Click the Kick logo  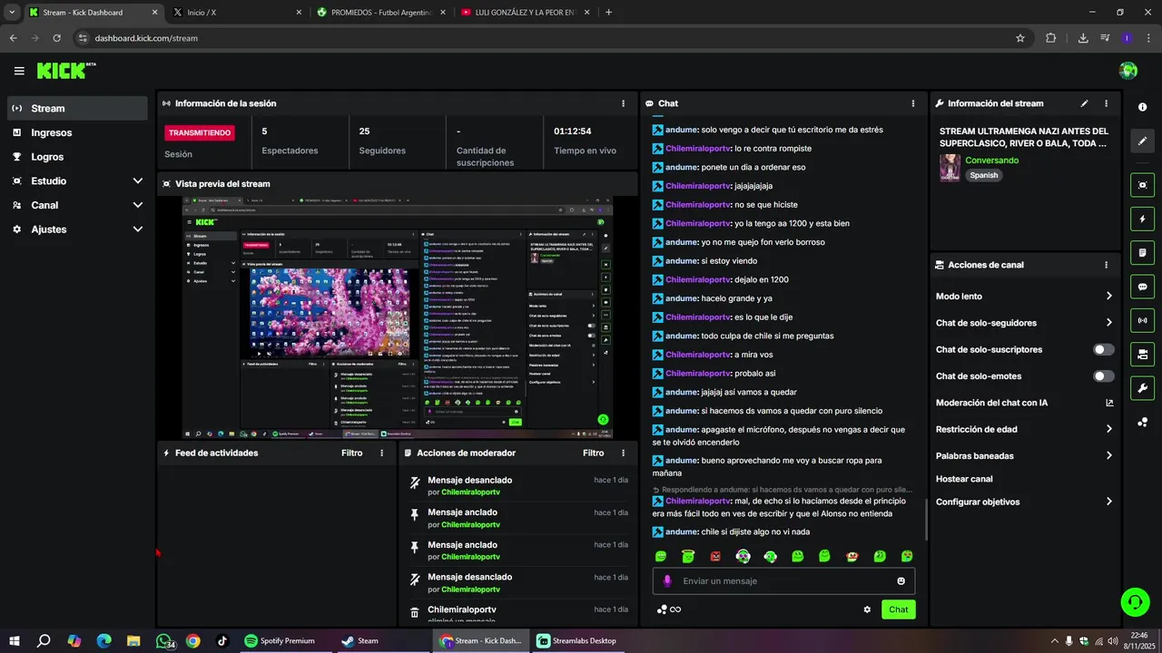[65, 71]
